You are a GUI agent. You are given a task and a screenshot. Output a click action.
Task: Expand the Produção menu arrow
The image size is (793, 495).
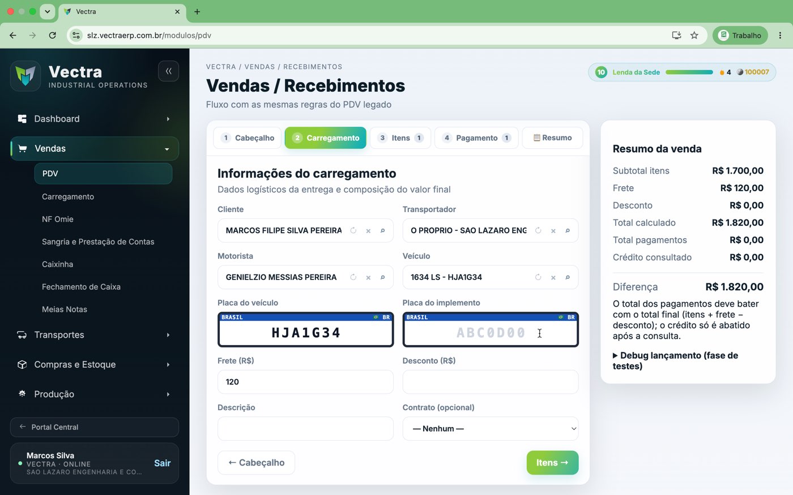pos(168,394)
